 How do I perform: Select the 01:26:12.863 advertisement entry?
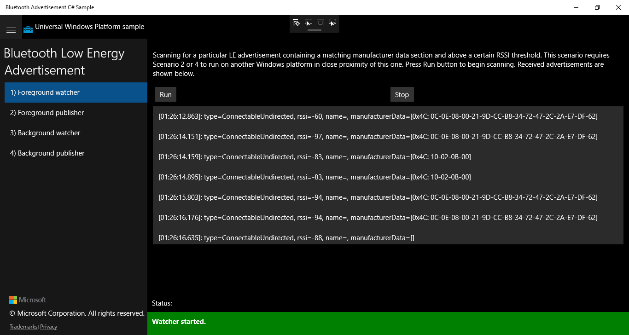click(x=388, y=116)
